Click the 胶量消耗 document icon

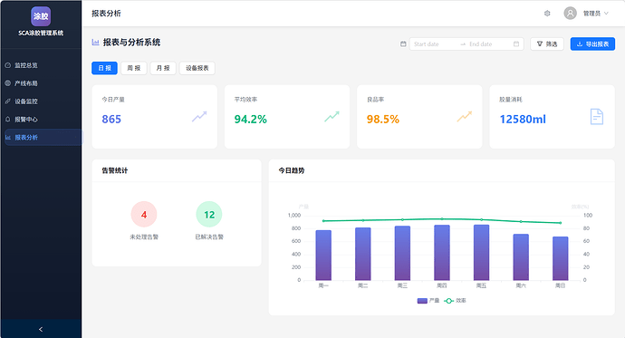(597, 117)
